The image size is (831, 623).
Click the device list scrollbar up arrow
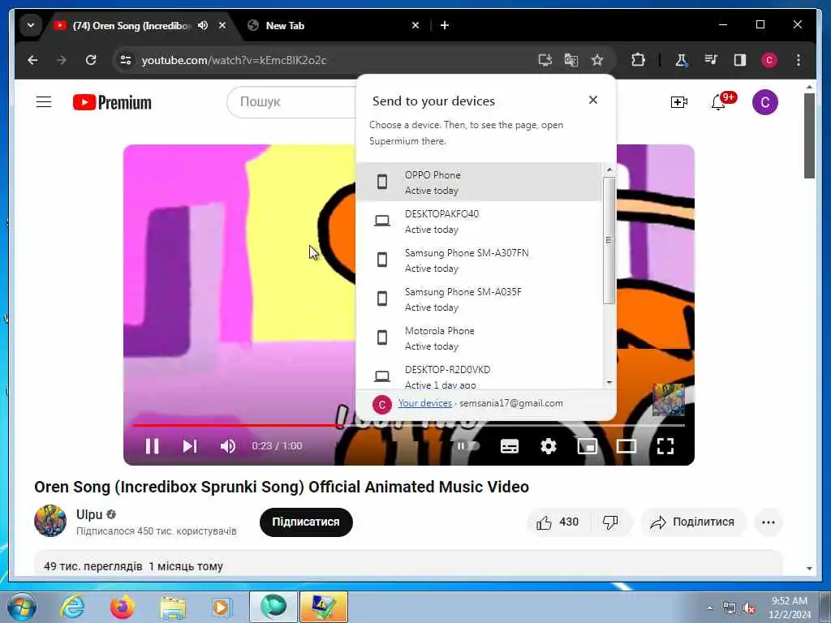(609, 170)
